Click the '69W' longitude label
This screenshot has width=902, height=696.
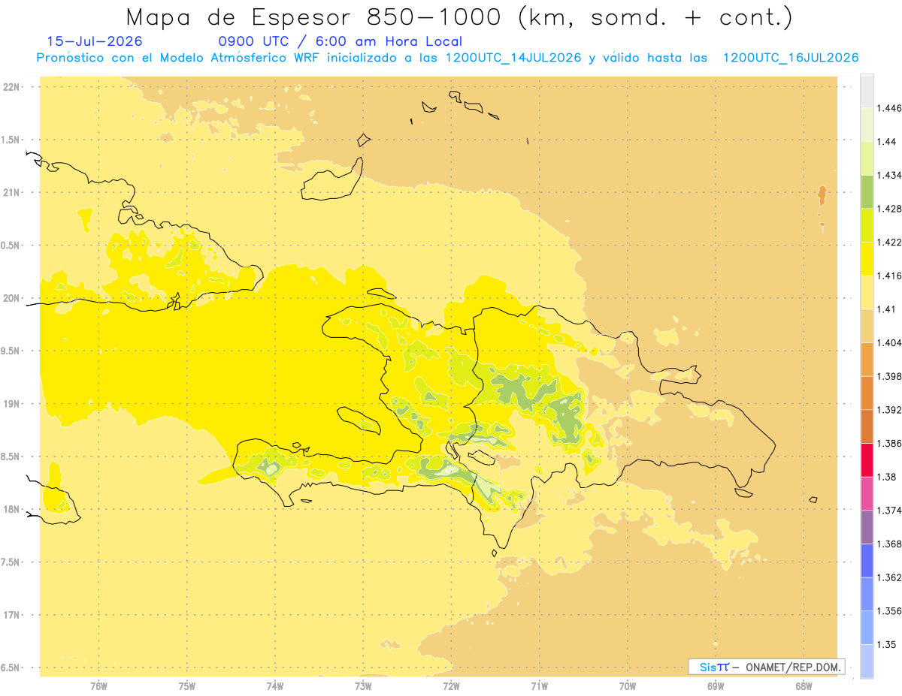[x=716, y=686]
